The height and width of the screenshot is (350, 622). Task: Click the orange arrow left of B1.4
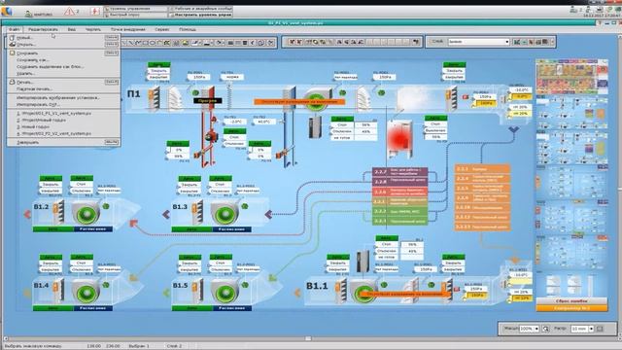click(x=28, y=294)
